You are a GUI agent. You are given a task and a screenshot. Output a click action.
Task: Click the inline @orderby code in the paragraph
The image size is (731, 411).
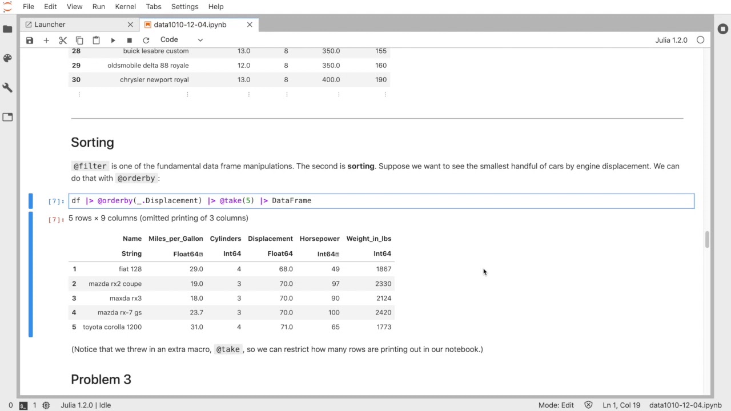[136, 178]
